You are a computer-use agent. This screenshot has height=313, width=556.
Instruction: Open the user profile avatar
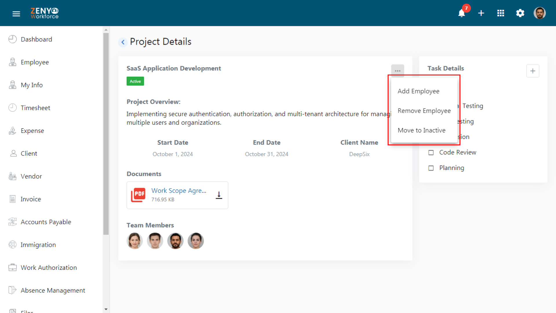click(539, 13)
